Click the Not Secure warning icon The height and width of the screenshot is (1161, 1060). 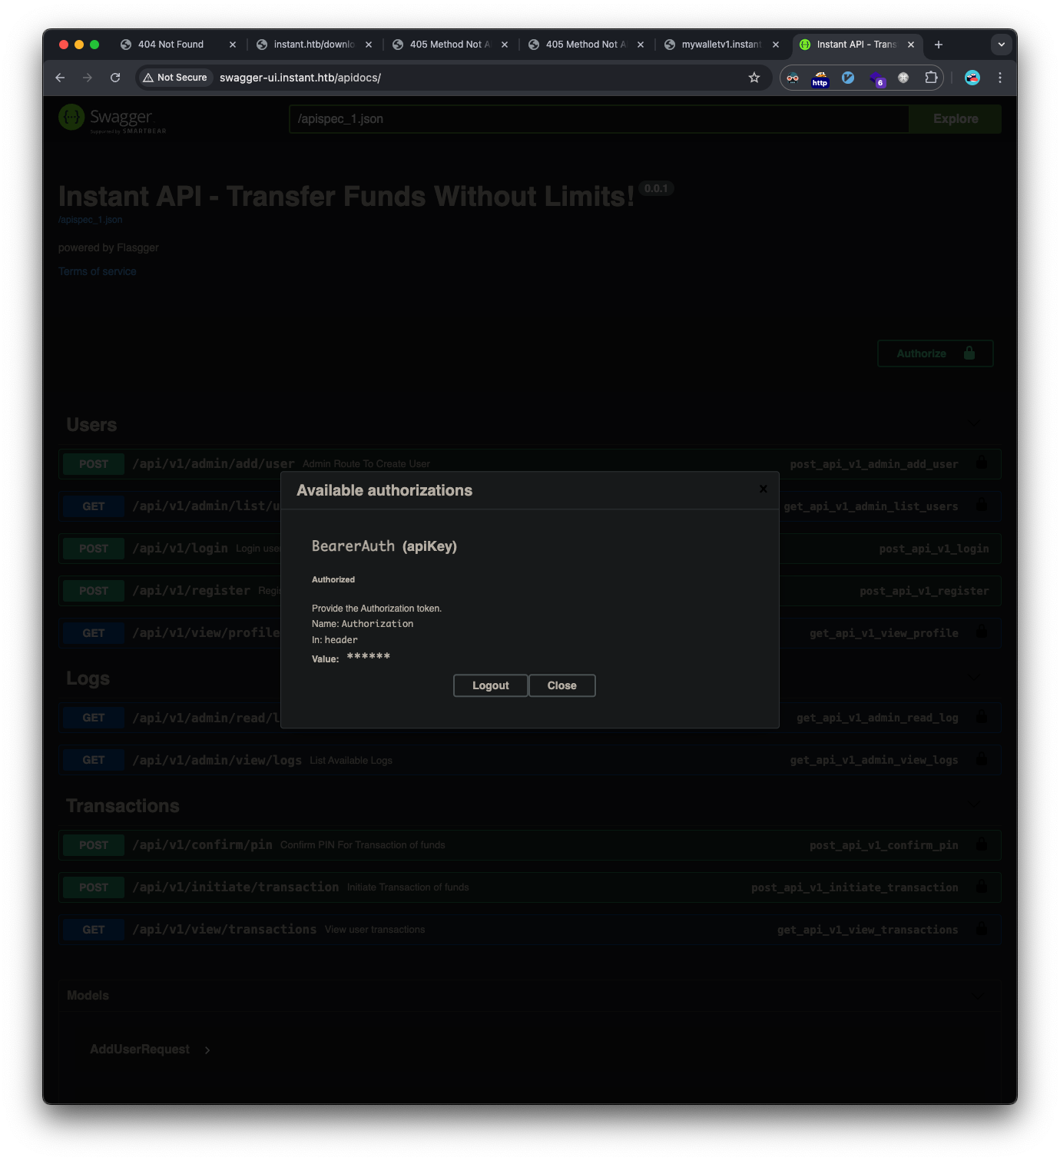coord(148,78)
